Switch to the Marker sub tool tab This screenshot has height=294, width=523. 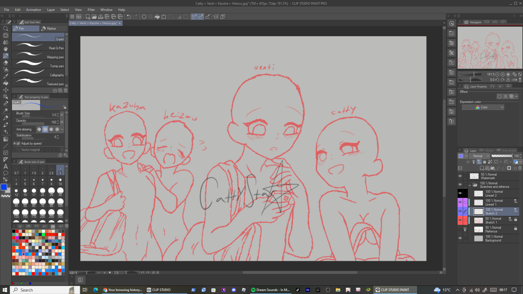tap(54, 28)
